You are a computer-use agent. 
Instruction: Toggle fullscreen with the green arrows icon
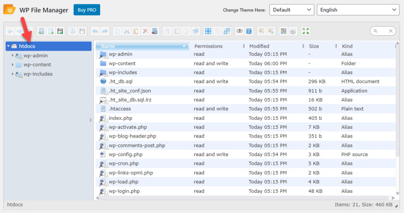pos(306,31)
